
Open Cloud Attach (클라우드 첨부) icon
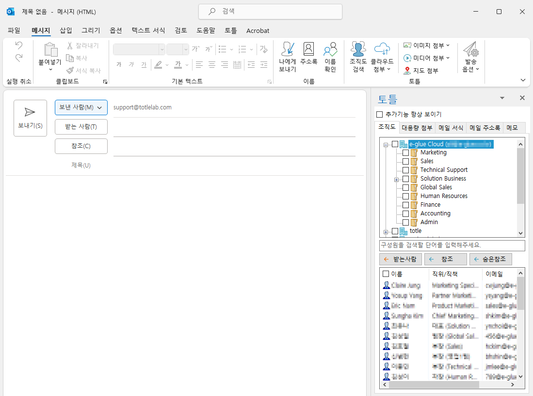click(x=382, y=49)
